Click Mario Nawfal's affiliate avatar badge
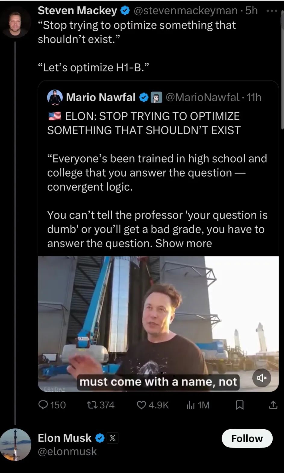Image resolution: width=284 pixels, height=473 pixels. coord(156,97)
